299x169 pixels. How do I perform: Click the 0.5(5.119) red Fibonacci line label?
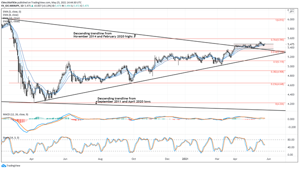(279, 62)
